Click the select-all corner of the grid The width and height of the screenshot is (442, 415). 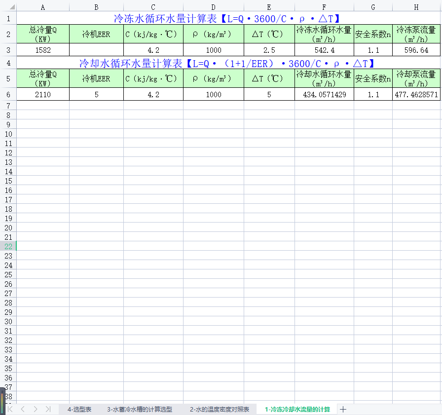8,7
